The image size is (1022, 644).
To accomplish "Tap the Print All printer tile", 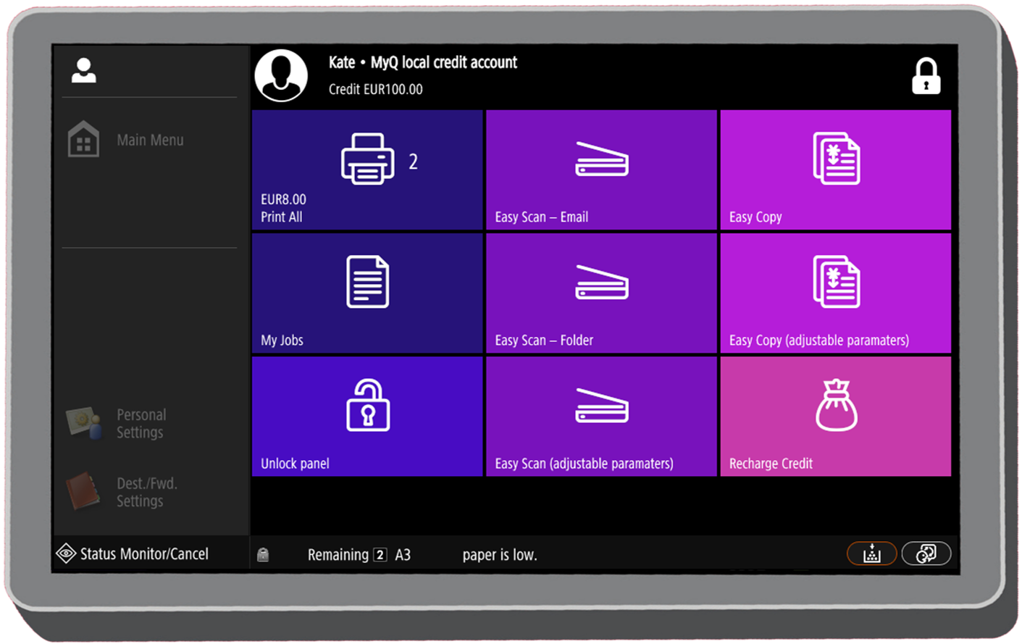I will click(x=367, y=170).
